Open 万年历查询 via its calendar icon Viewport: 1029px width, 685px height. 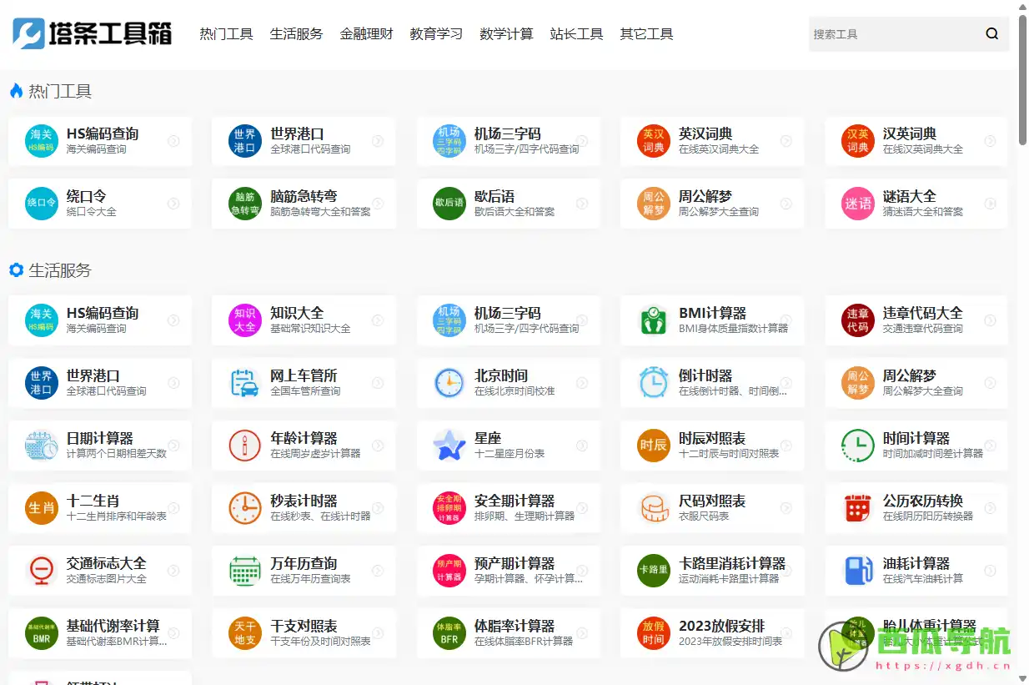243,571
